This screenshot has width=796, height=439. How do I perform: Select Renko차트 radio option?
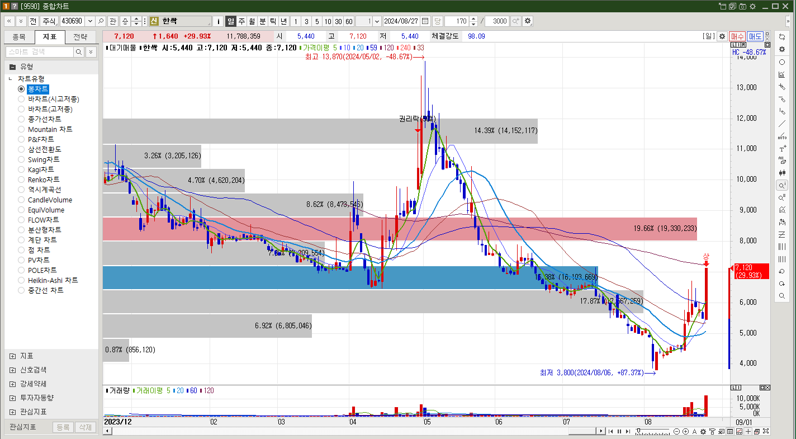[21, 180]
